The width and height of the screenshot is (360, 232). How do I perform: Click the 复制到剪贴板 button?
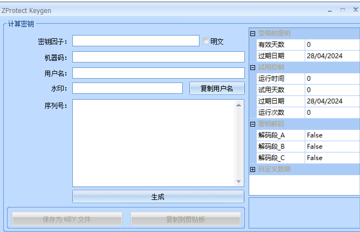coord(186,219)
